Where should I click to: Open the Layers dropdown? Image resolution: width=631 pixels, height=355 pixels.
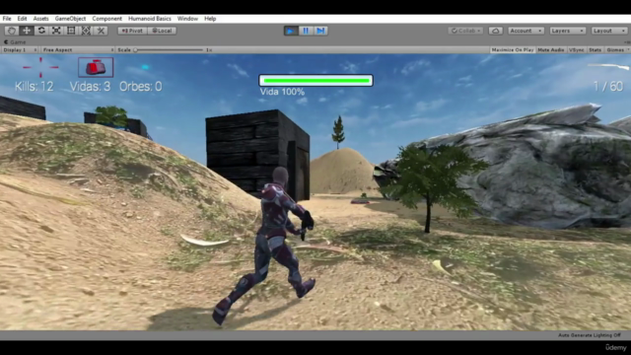point(567,31)
